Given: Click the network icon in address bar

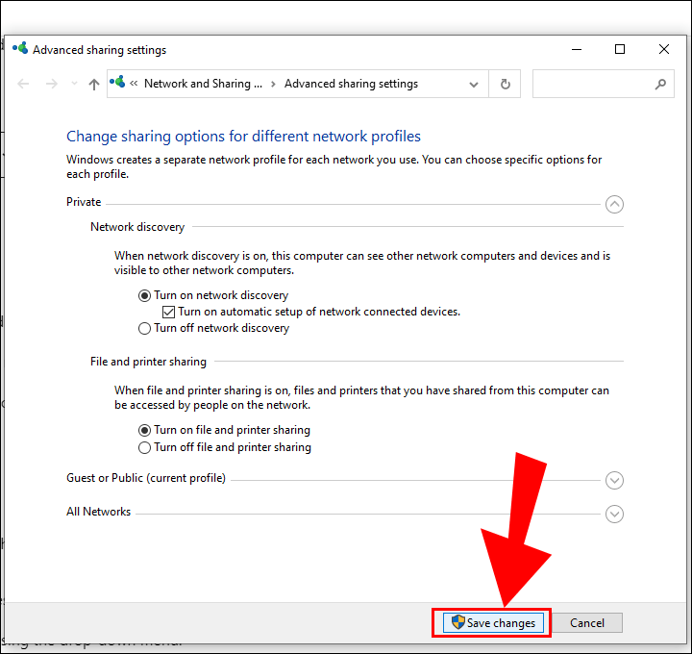Looking at the screenshot, I should pos(117,83).
